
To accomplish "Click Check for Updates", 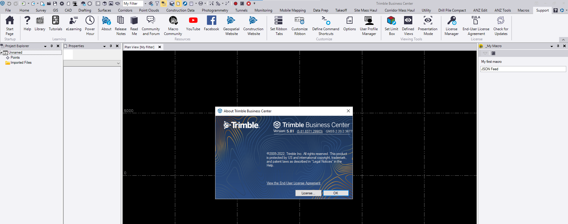I will (x=501, y=26).
